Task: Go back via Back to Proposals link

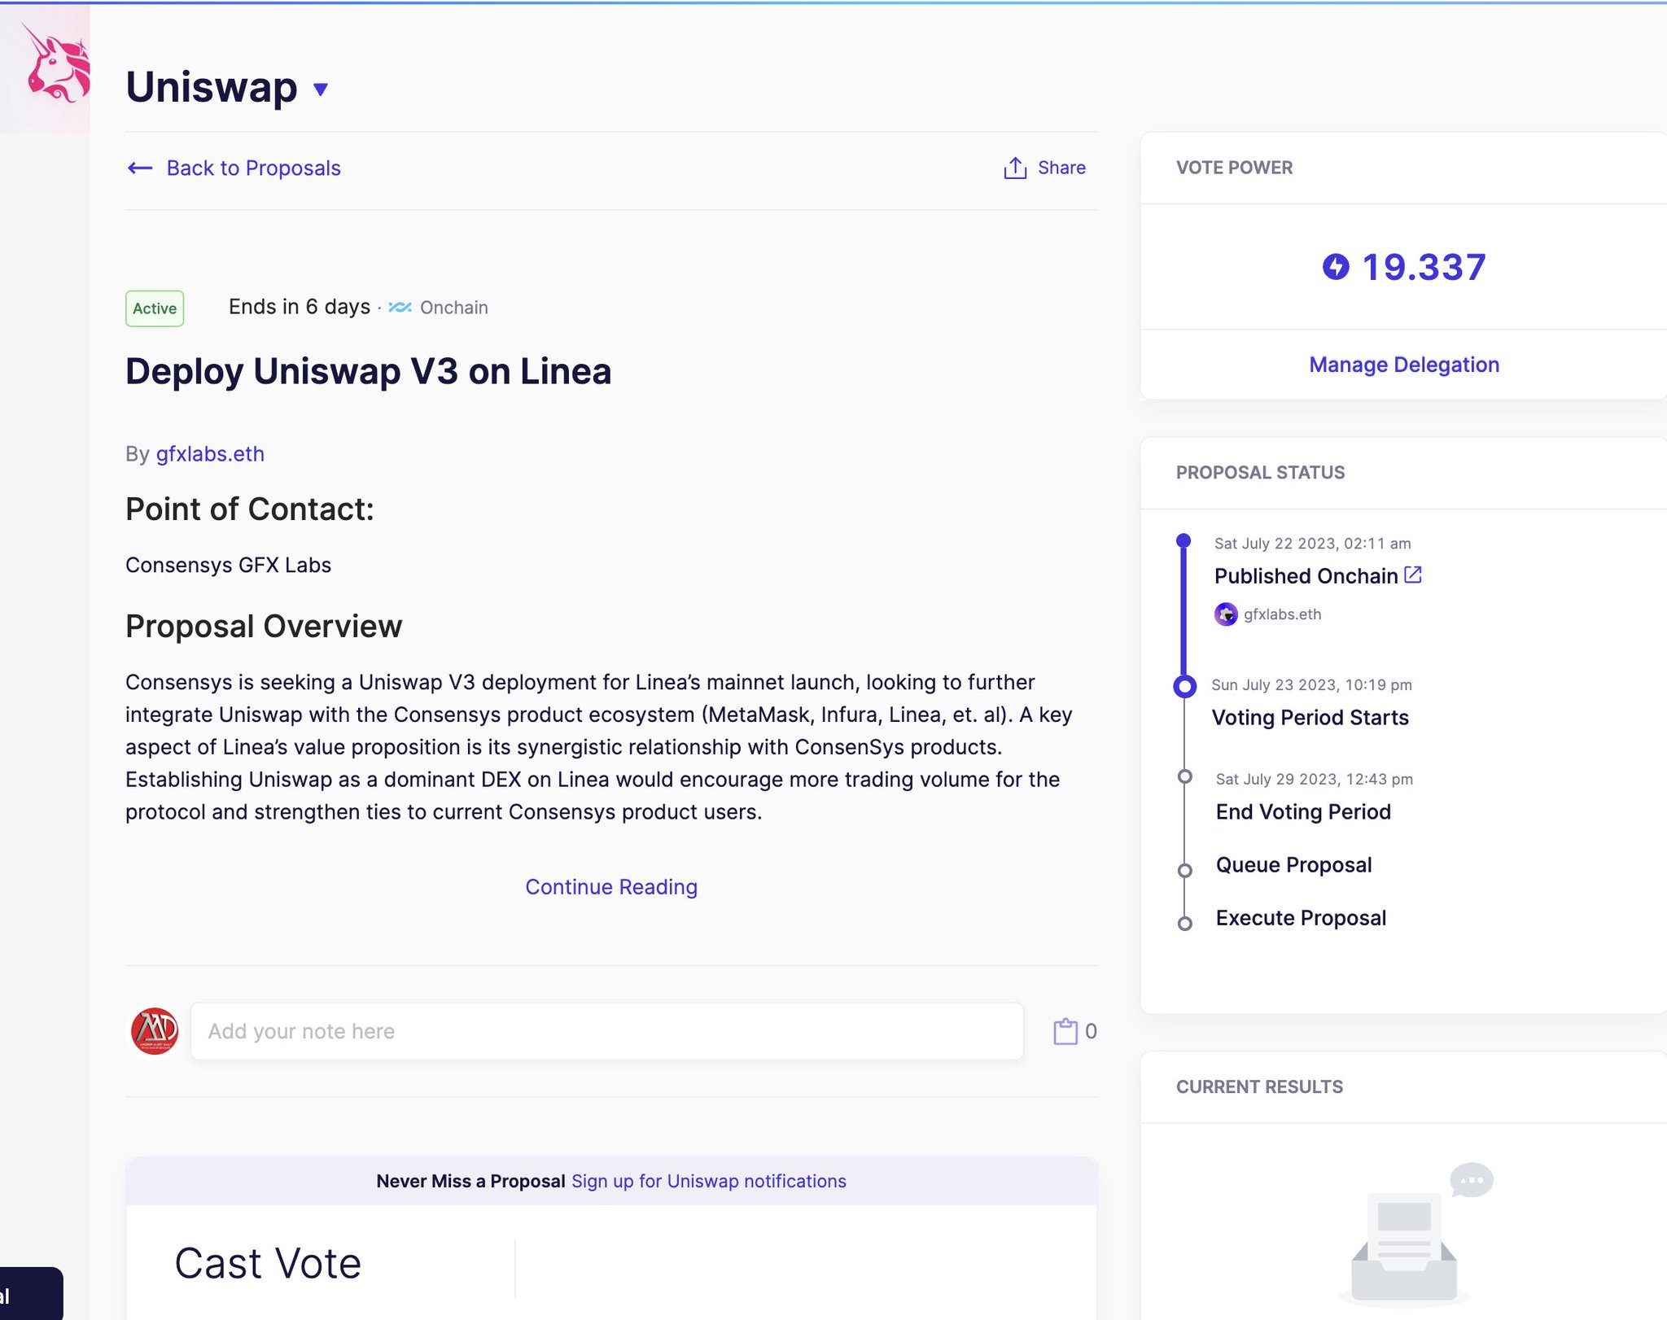Action: pyautogui.click(x=253, y=168)
